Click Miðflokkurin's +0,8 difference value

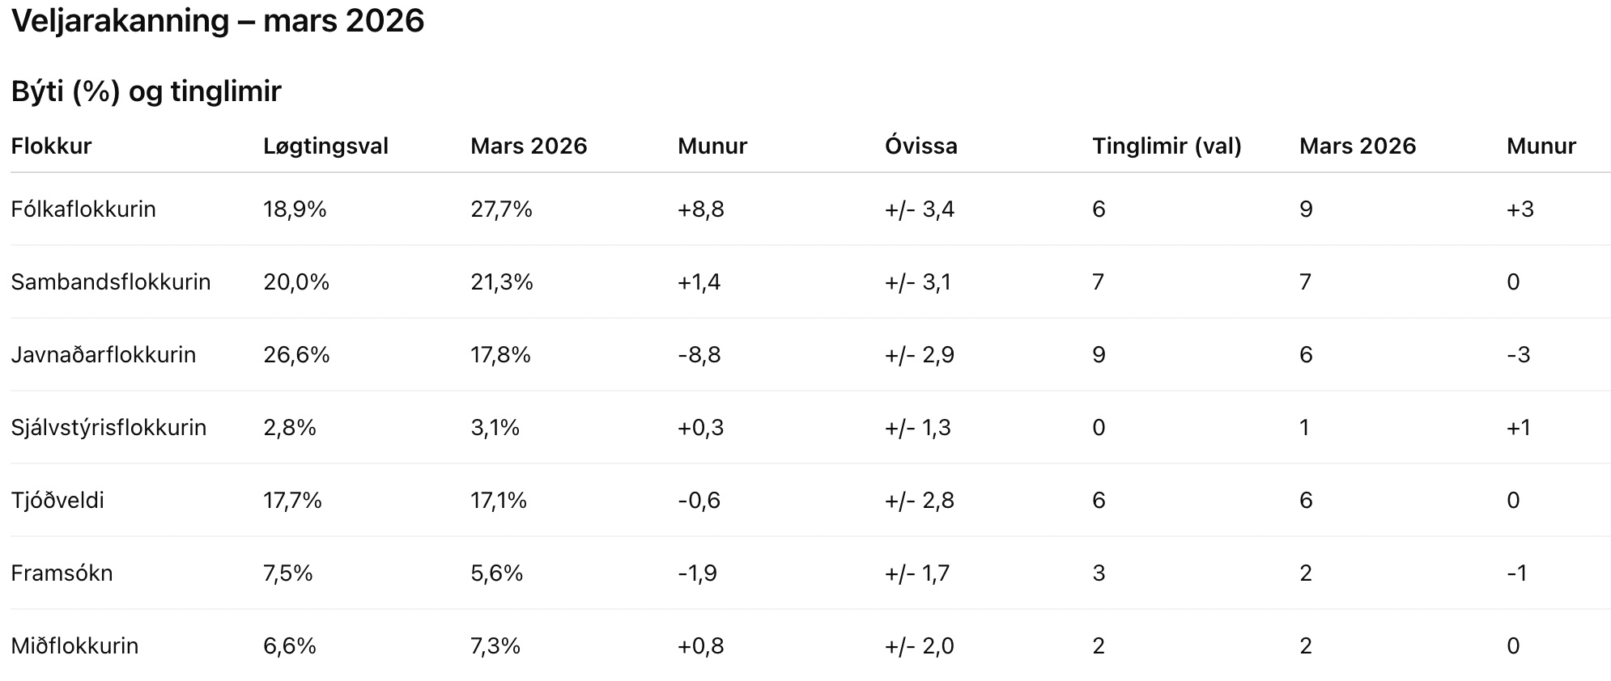click(700, 646)
